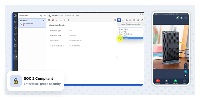Choose the highlighted Visual Support option
Image resolution: width=200 pixels, height=100 pixels.
pos(130,38)
